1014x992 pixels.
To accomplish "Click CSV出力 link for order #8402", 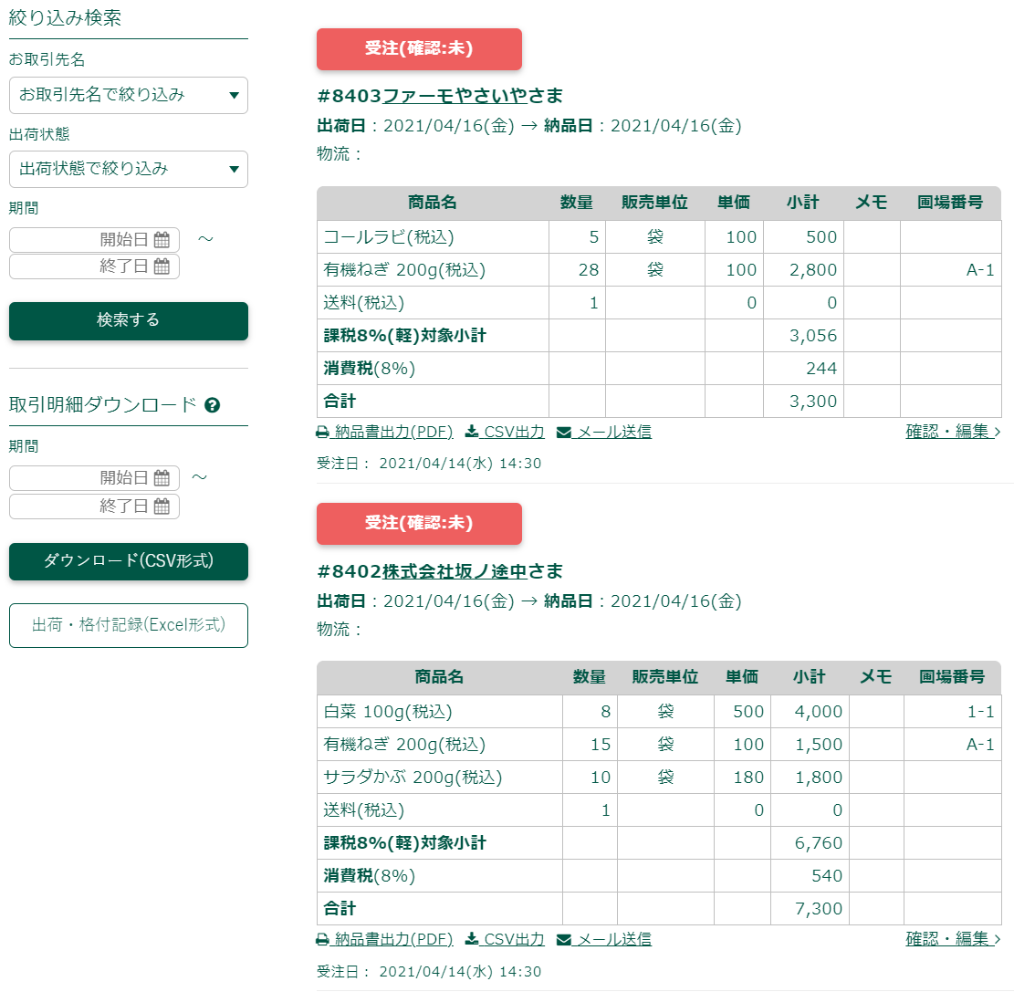I will 514,940.
